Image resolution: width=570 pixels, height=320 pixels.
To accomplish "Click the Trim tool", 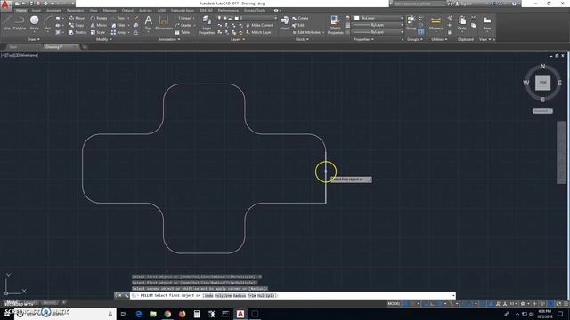I will click(118, 18).
